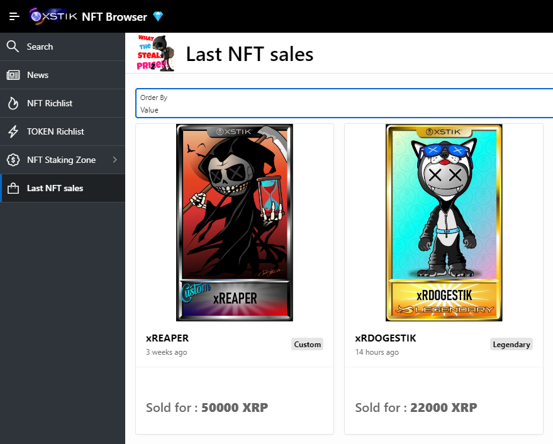Go to TOKEN Richlist
Screen dimensions: 553x444
pyautogui.click(x=62, y=131)
